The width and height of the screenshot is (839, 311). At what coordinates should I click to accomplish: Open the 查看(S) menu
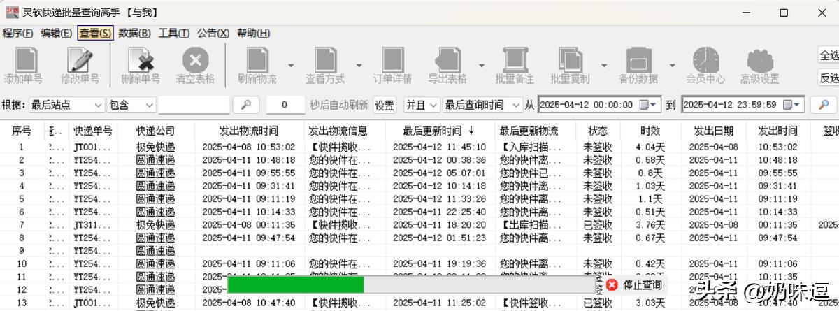coord(94,33)
